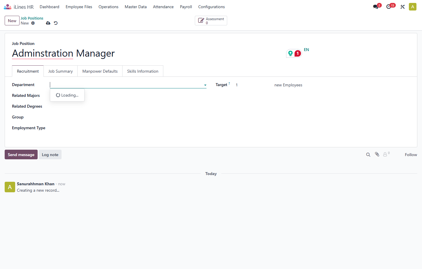Image resolution: width=422 pixels, height=269 pixels.
Task: Click the Target help question mark
Action: (229, 83)
